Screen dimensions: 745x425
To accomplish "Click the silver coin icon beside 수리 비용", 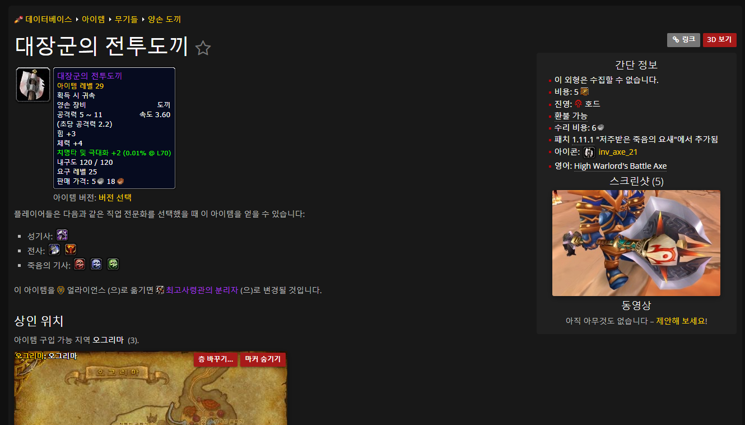I will click(x=601, y=128).
